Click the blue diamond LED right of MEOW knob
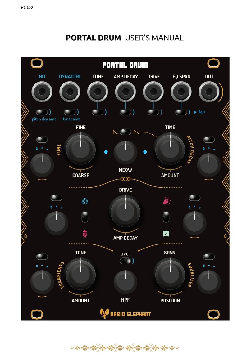 [145, 152]
